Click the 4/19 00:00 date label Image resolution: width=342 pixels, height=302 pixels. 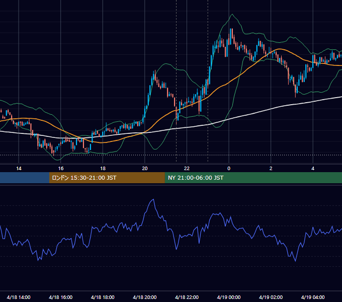229,297
